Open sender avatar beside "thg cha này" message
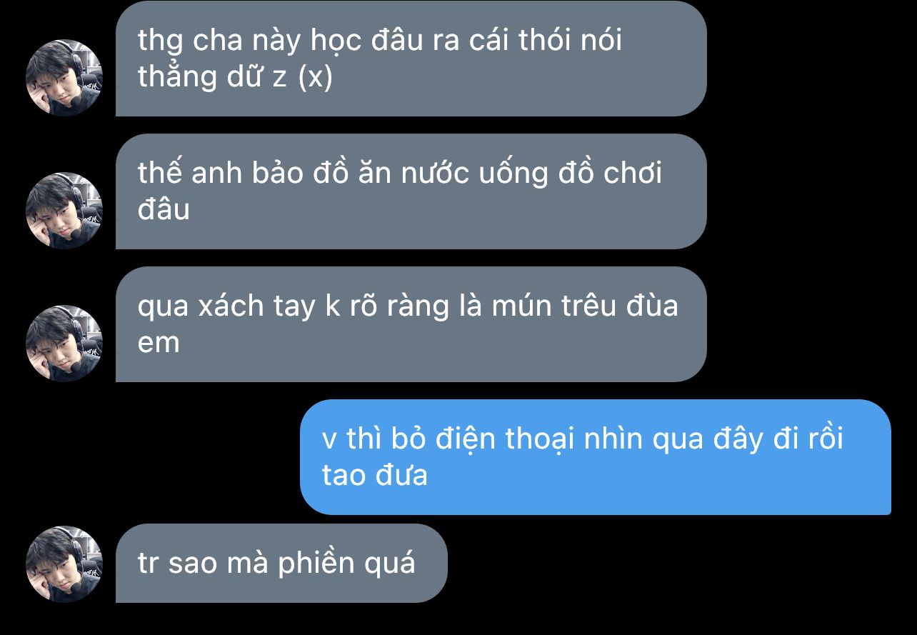The width and height of the screenshot is (917, 635). coord(64,78)
